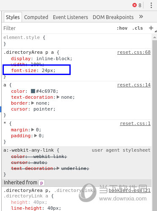Edit the line-height property name

[26, 208]
